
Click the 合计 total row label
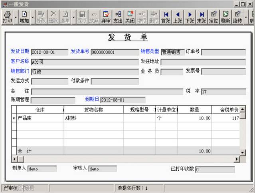pos(24,151)
